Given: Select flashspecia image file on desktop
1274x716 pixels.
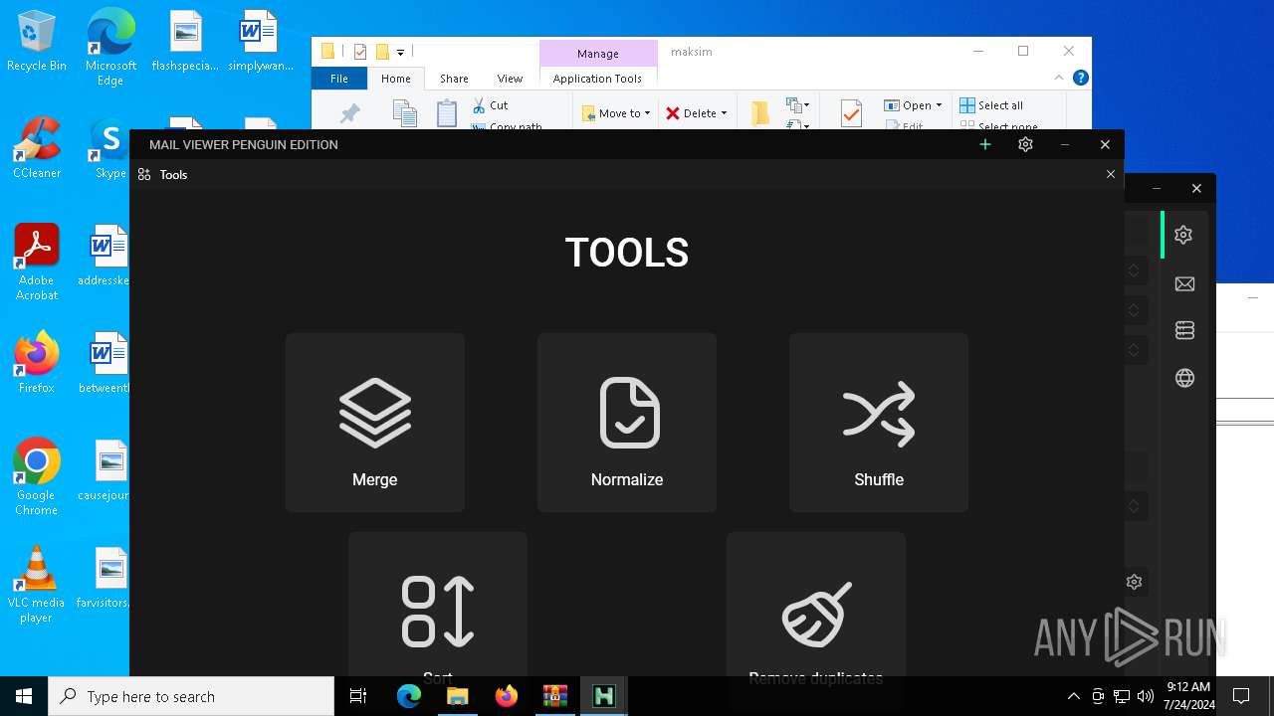Looking at the screenshot, I should [x=185, y=42].
